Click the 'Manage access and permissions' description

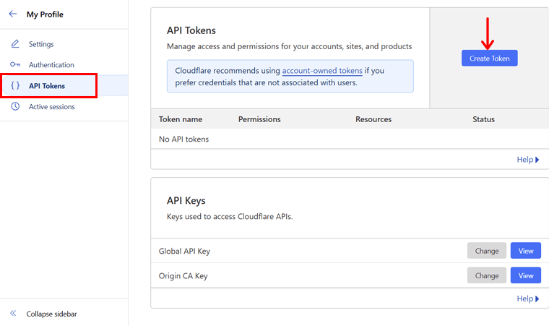(289, 46)
